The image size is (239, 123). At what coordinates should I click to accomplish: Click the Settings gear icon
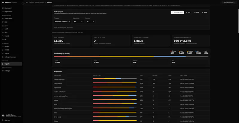(3, 71)
